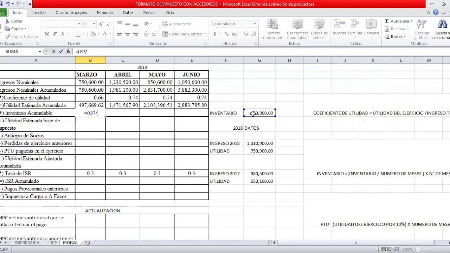Click the decrease indent icon
This screenshot has width=450, height=253.
(x=147, y=34)
